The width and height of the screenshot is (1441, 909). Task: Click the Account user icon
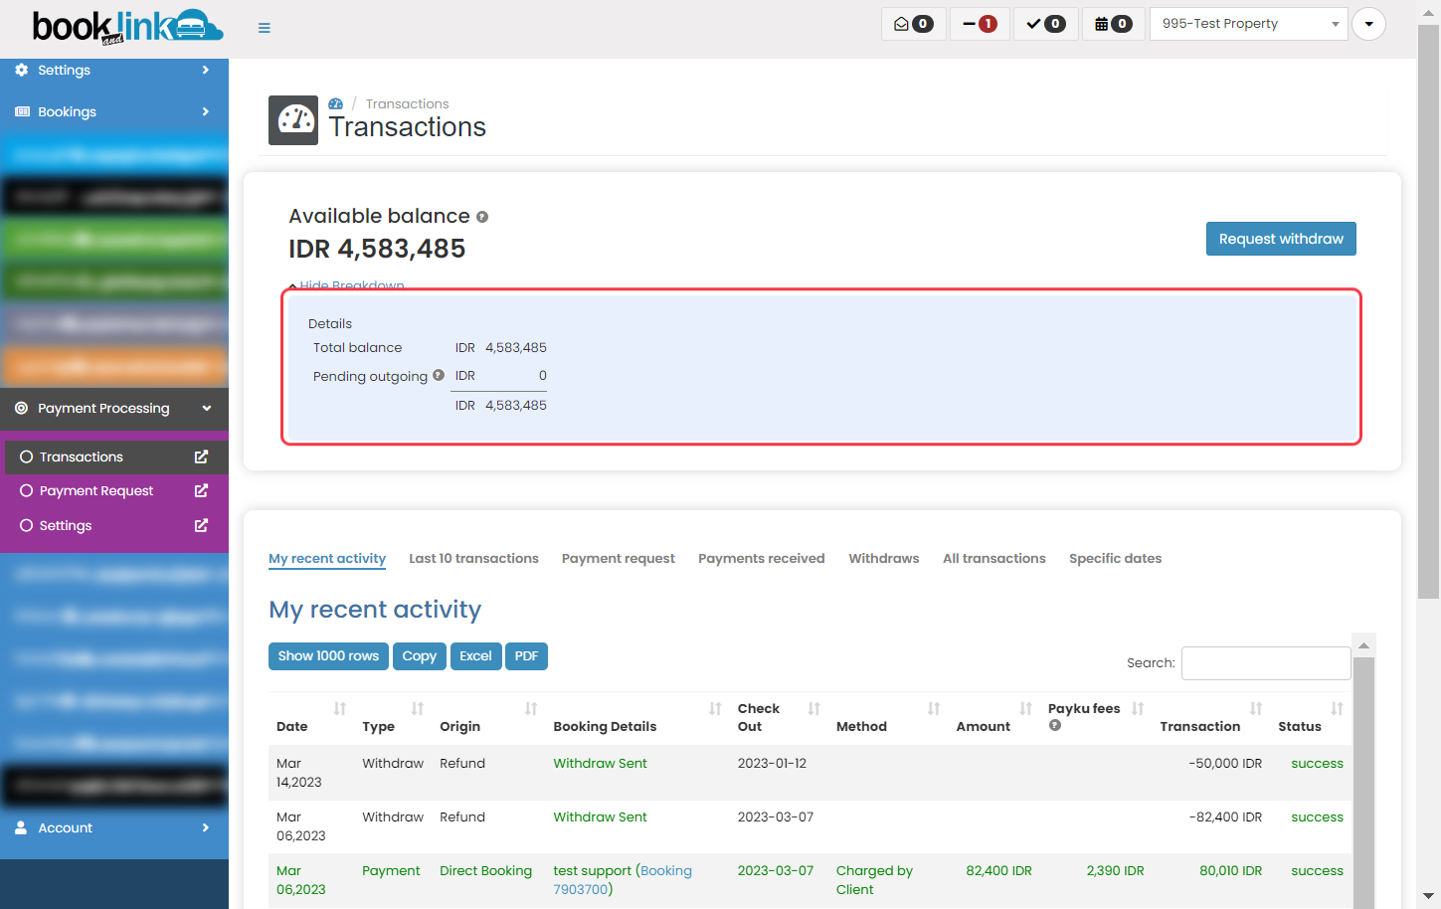tap(21, 827)
